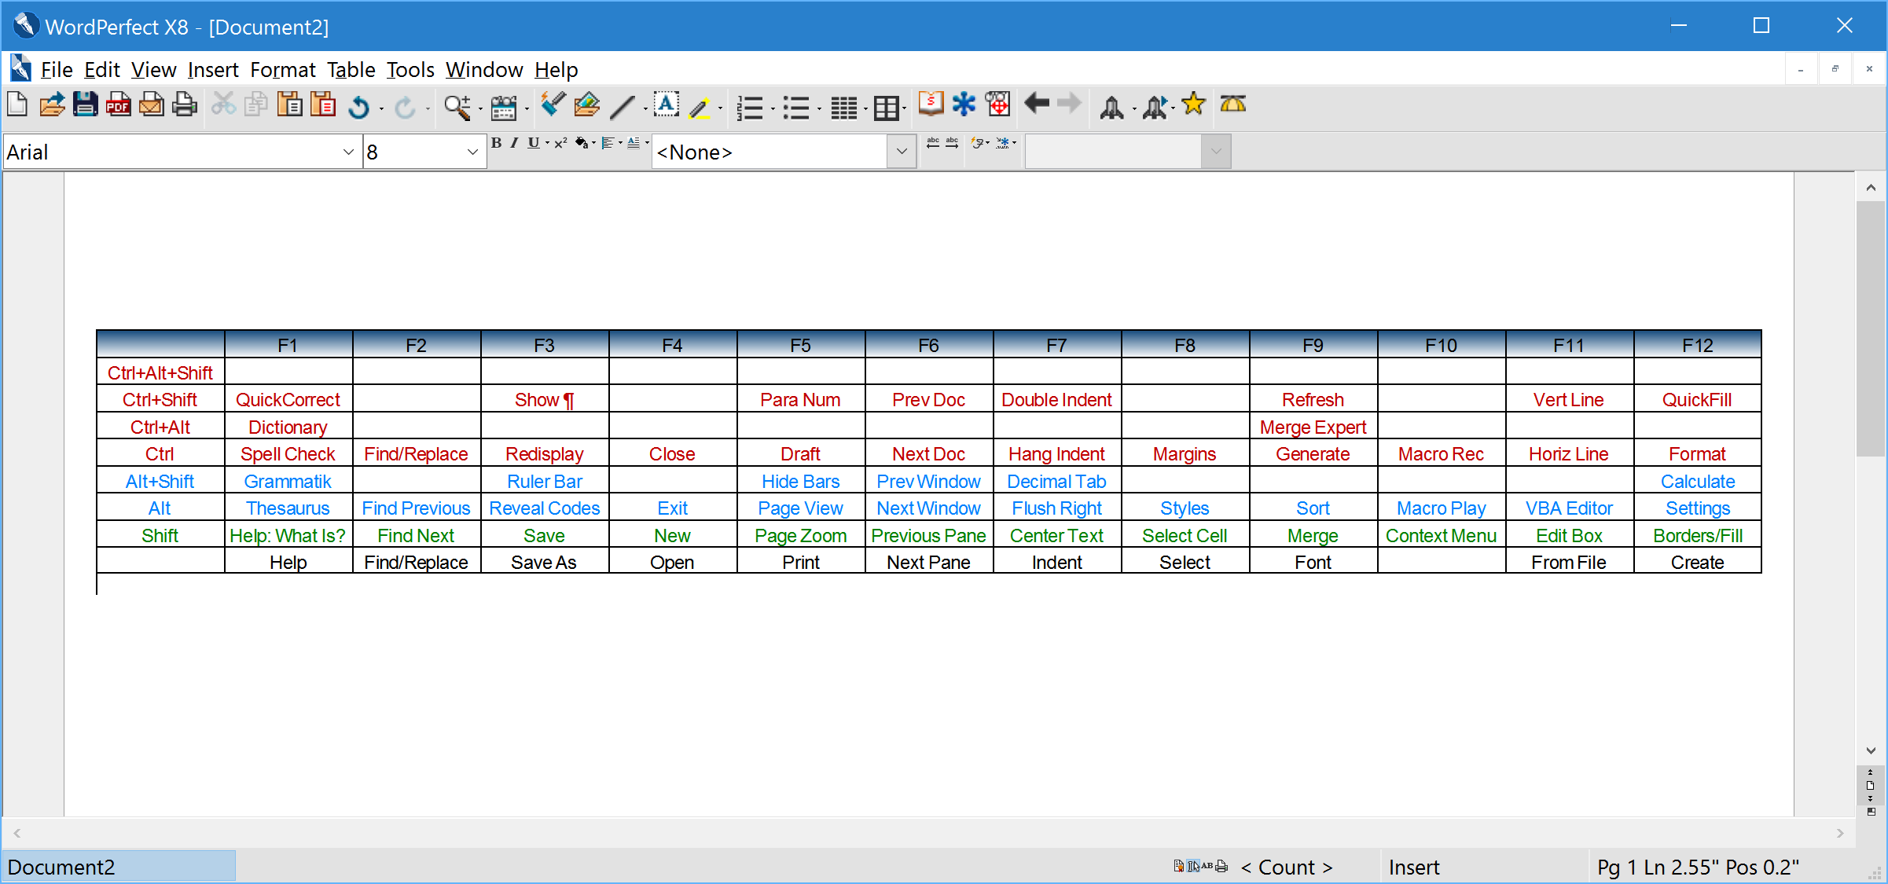Click the Count status bar button
Screen dimensions: 1888x884
pos(1287,867)
